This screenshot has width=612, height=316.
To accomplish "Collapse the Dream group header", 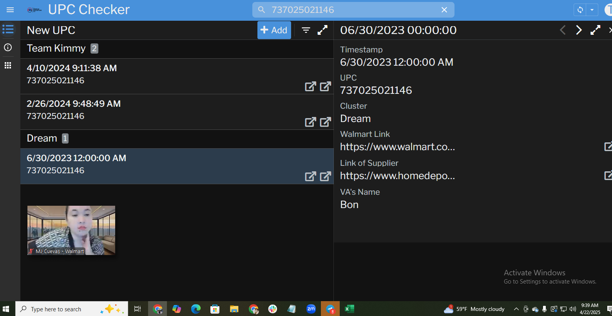I will coord(42,138).
